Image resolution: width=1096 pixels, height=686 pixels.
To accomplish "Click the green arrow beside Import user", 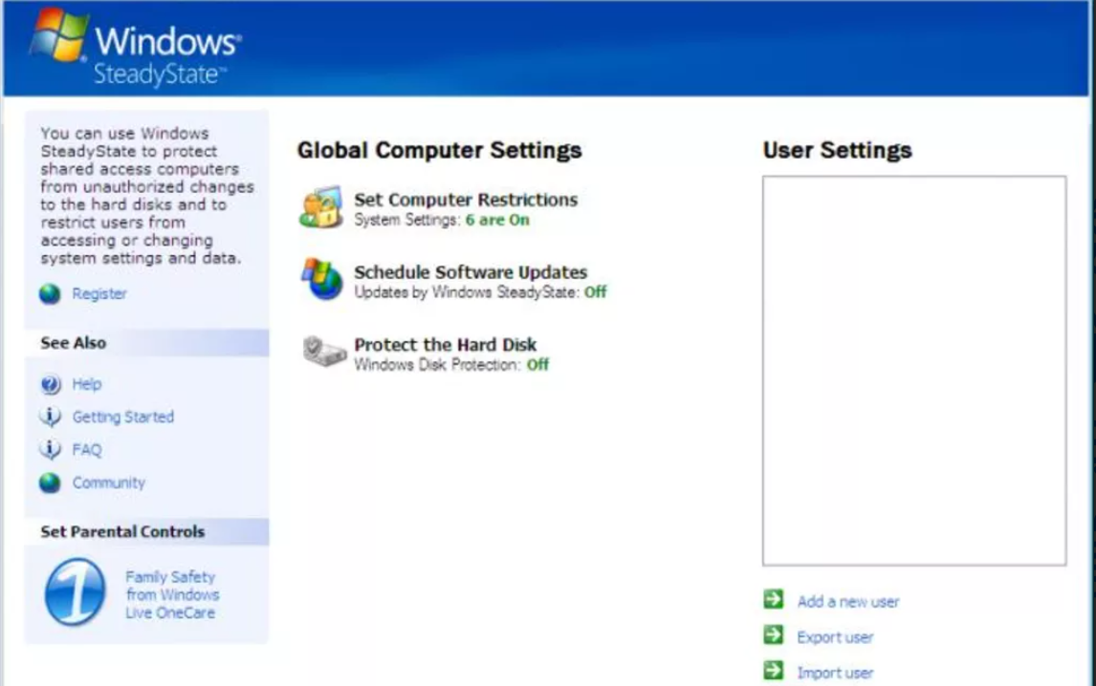I will point(774,671).
